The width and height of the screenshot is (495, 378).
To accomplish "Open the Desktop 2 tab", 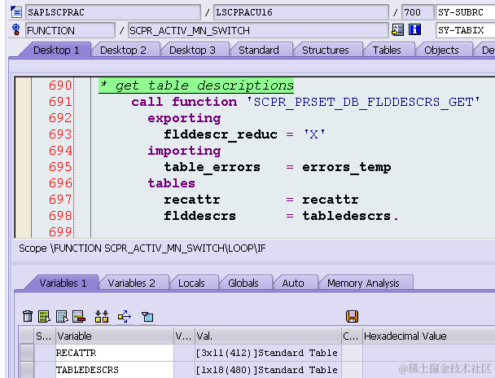I will coord(123,51).
